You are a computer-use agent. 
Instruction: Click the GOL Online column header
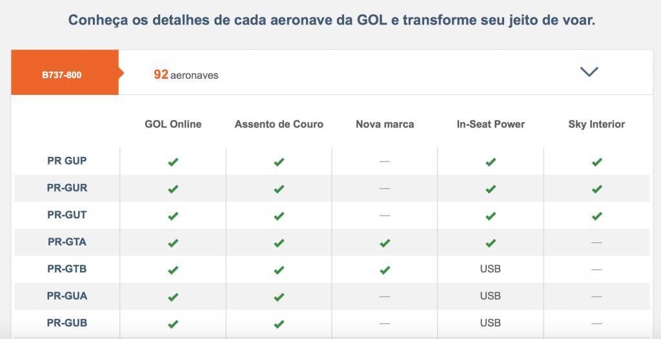pos(173,124)
